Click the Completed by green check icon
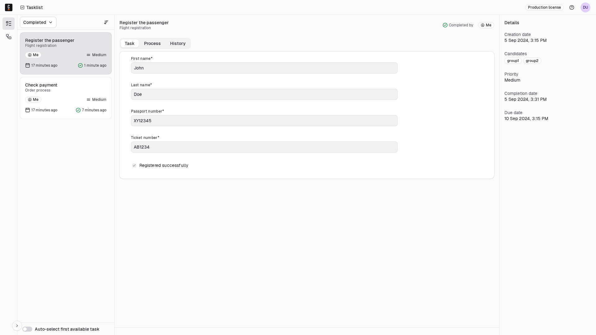The width and height of the screenshot is (596, 335). [445, 25]
